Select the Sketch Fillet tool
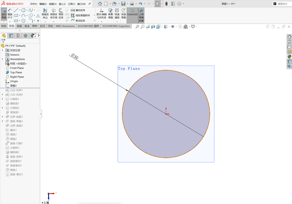Viewport: 292px width, 204px height. click(31, 21)
